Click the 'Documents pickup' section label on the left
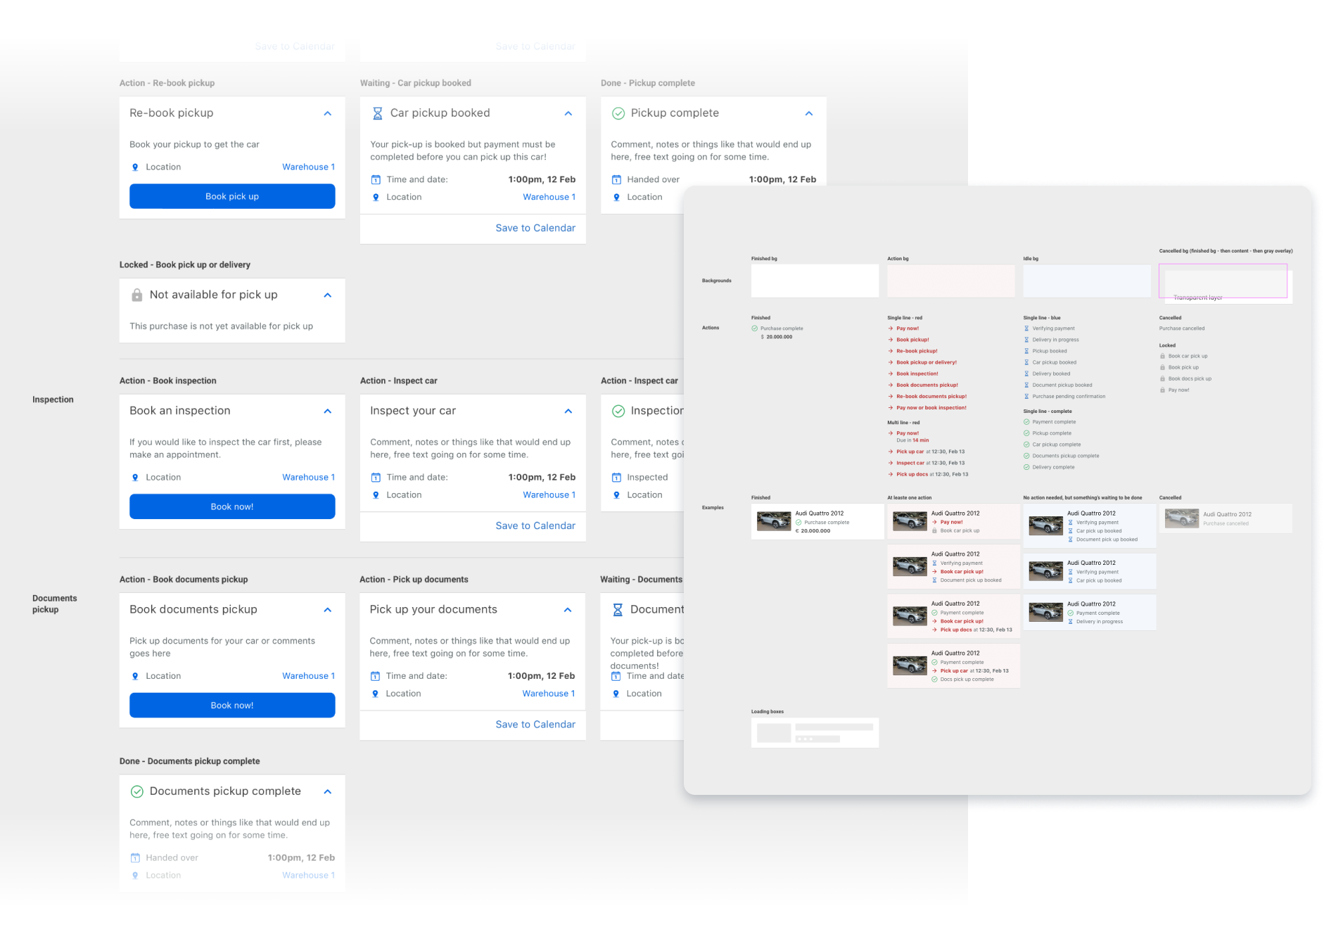 pos(54,604)
